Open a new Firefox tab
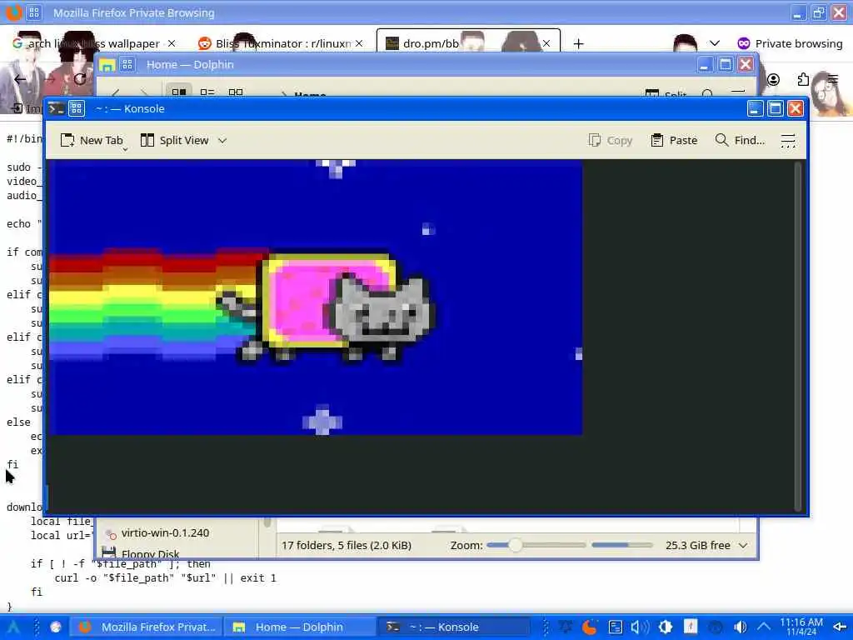This screenshot has width=853, height=640. point(578,43)
